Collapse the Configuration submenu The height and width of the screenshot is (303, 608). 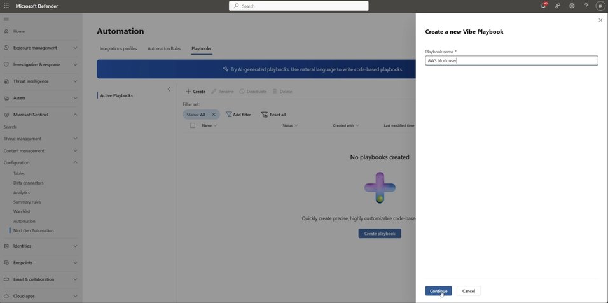[x=75, y=162]
